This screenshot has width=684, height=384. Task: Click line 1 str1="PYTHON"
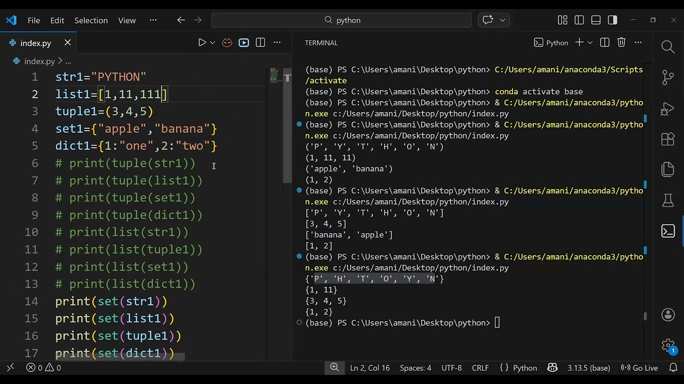[x=100, y=77]
